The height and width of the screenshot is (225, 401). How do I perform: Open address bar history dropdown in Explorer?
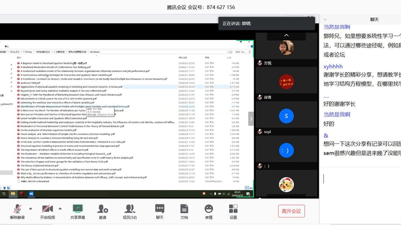[228, 52]
